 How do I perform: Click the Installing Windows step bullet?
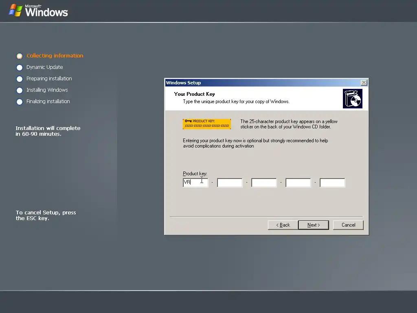click(20, 90)
